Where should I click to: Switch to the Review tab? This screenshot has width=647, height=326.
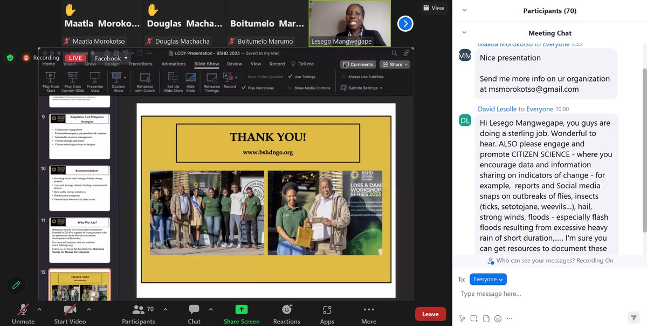[235, 64]
